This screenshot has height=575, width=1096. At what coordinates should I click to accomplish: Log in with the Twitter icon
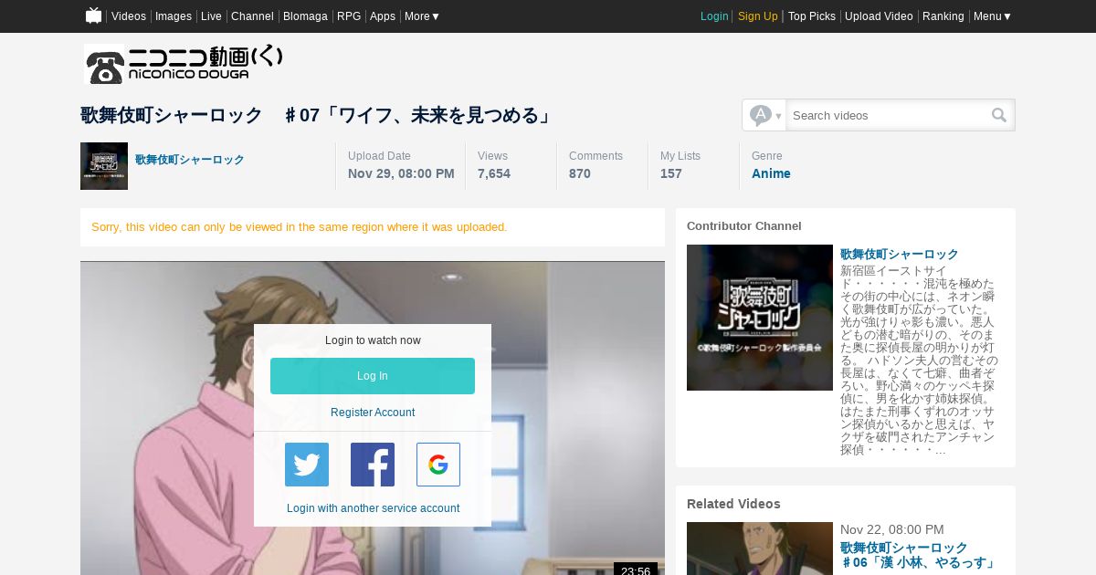307,465
